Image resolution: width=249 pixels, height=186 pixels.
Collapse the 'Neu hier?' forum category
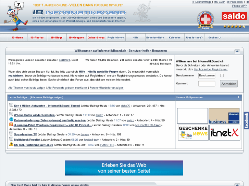tap(237, 185)
